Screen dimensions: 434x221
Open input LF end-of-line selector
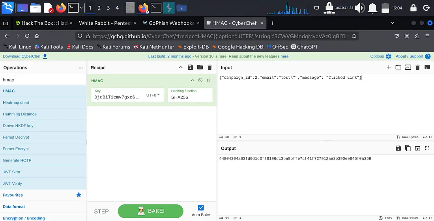(428, 137)
